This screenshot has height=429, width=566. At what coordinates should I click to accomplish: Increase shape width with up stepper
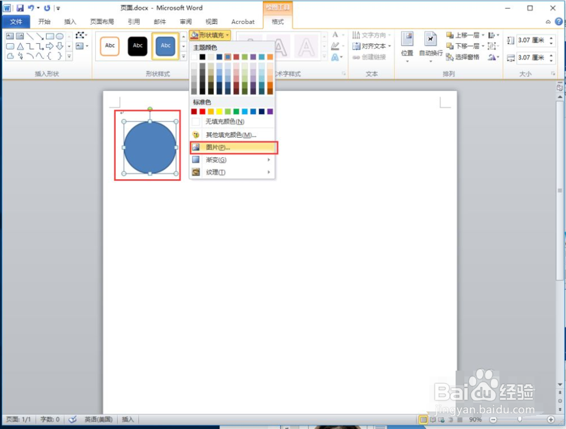[x=551, y=55]
